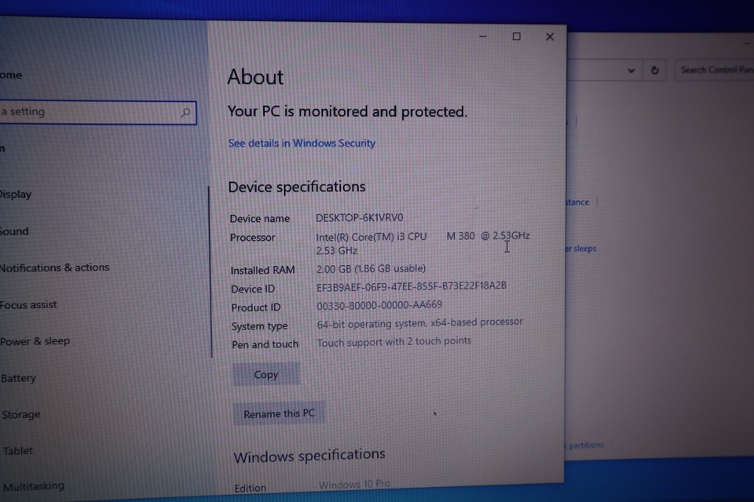Click the Device name label

click(260, 219)
